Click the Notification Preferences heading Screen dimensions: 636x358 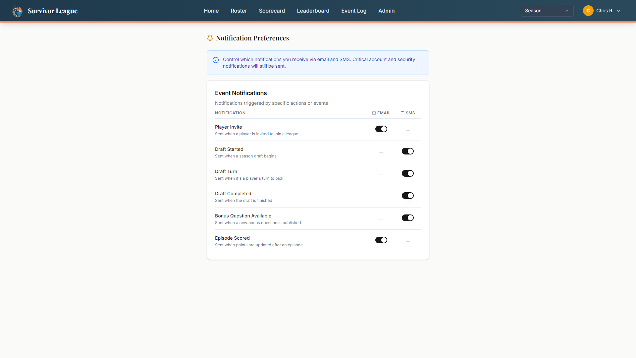pos(252,38)
